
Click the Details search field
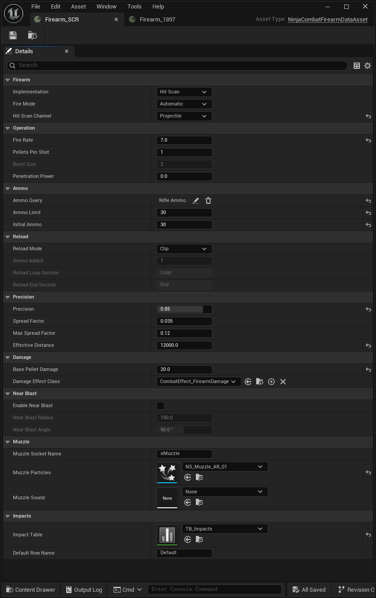(177, 66)
